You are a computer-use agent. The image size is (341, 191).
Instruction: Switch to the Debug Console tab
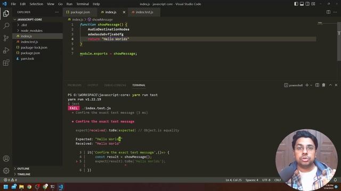click(x=115, y=85)
